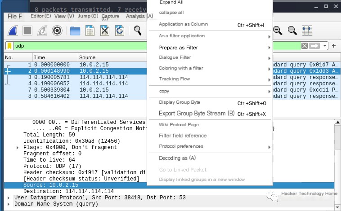This screenshot has height=211, width=341.
Task: Open a capture file folder icon
Action: 75,31
